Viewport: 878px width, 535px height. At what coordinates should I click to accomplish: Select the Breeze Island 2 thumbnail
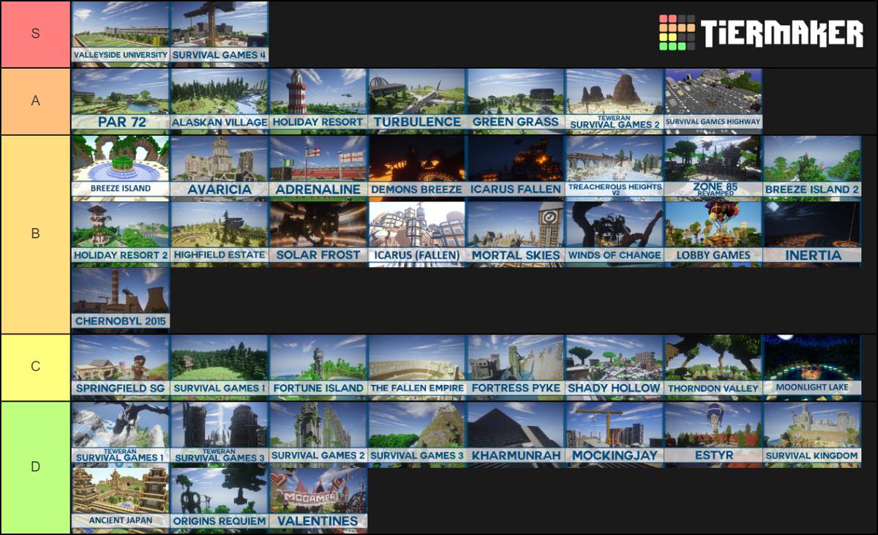point(812,168)
